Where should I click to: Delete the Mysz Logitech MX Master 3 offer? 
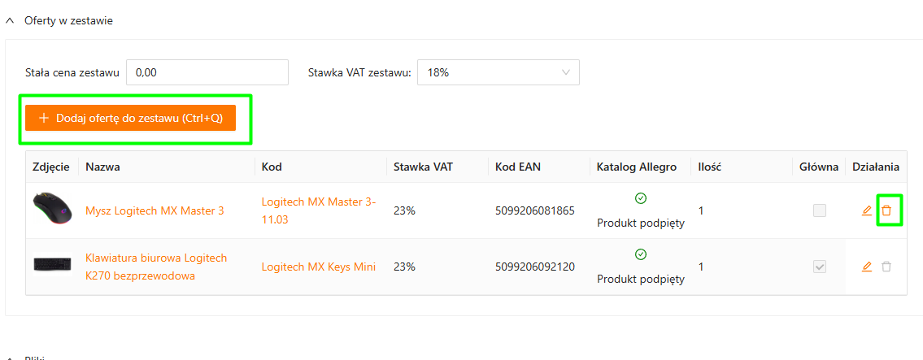point(886,210)
